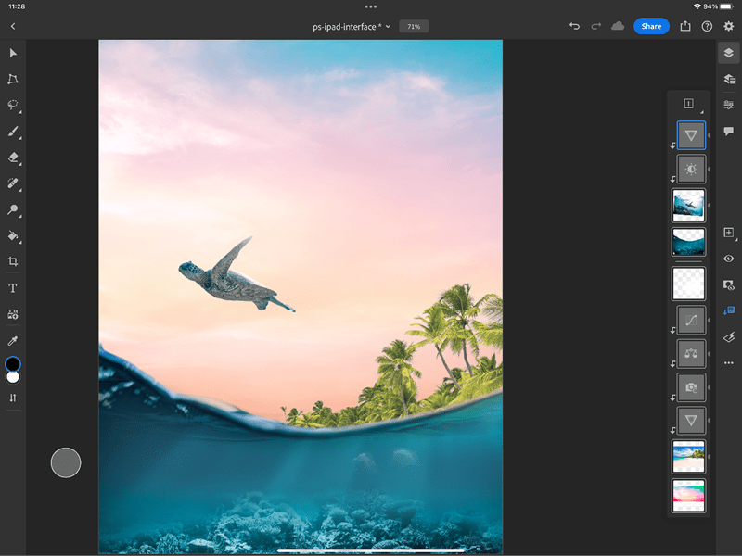Screen dimensions: 742x556
Task: Select the Eyedropper tool
Action: (13, 341)
